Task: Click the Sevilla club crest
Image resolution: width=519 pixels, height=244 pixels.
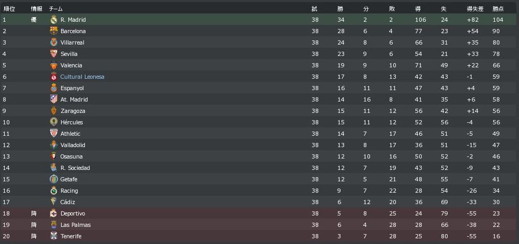Action: pyautogui.click(x=53, y=54)
